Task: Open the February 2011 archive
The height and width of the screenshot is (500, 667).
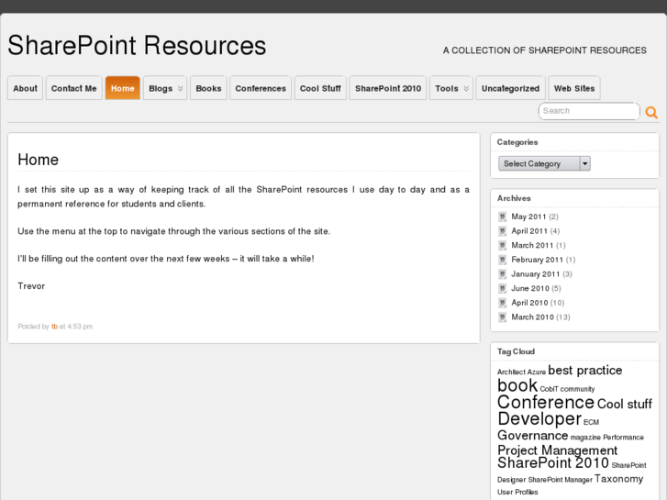Action: pos(538,260)
